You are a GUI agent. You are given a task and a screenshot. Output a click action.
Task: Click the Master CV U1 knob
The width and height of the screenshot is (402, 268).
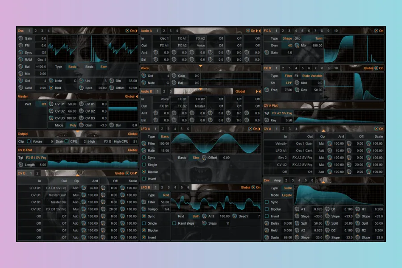tap(51, 104)
